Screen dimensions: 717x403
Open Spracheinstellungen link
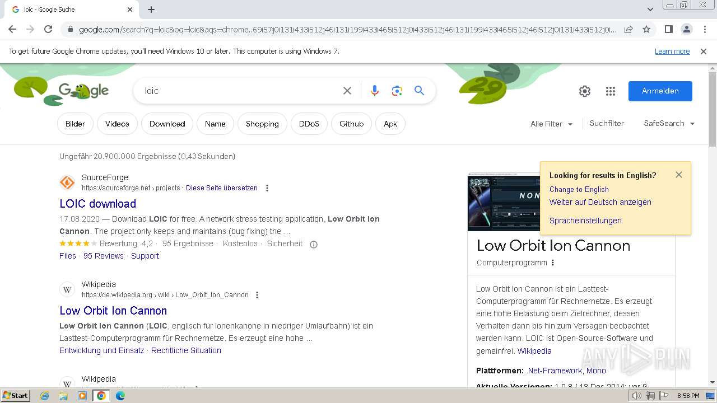pyautogui.click(x=585, y=221)
